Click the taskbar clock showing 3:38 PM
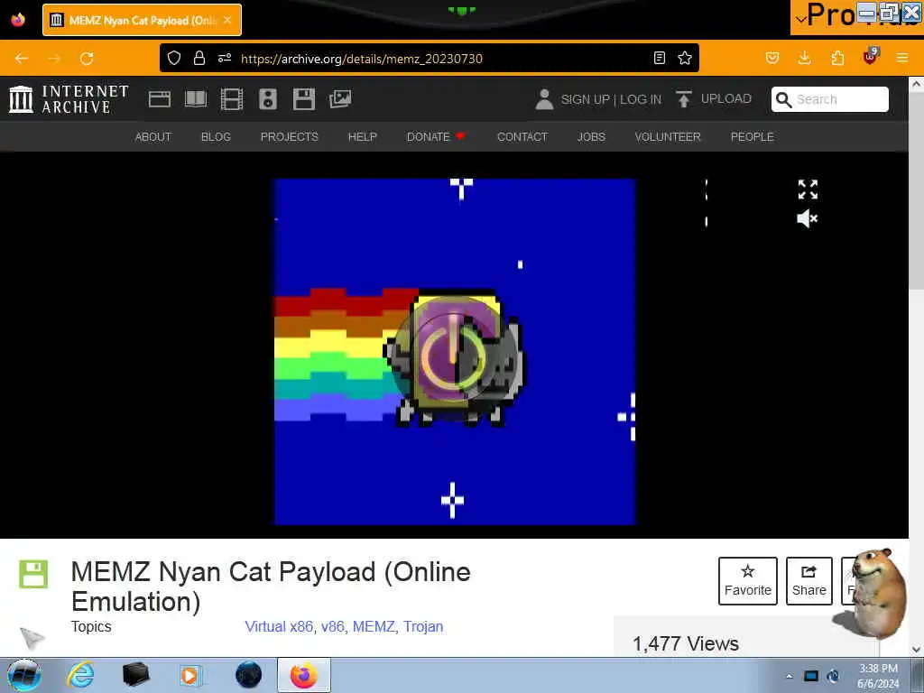 878,676
